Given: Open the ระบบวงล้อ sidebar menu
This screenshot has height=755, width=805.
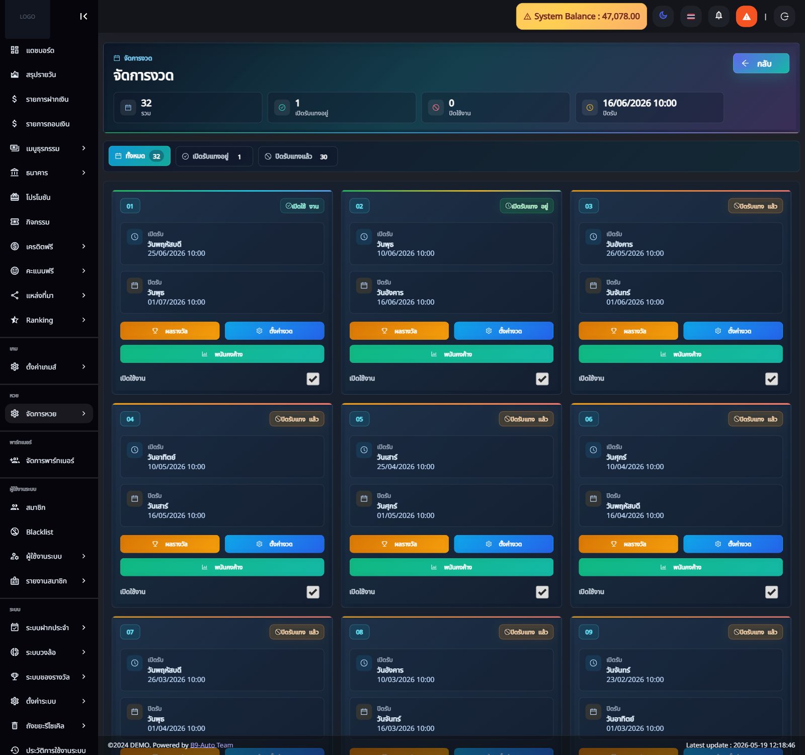Looking at the screenshot, I should 49,652.
